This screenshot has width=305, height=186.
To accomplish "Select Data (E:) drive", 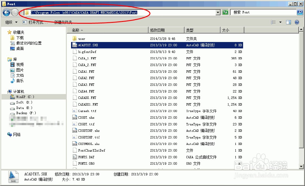I will point(21,108).
